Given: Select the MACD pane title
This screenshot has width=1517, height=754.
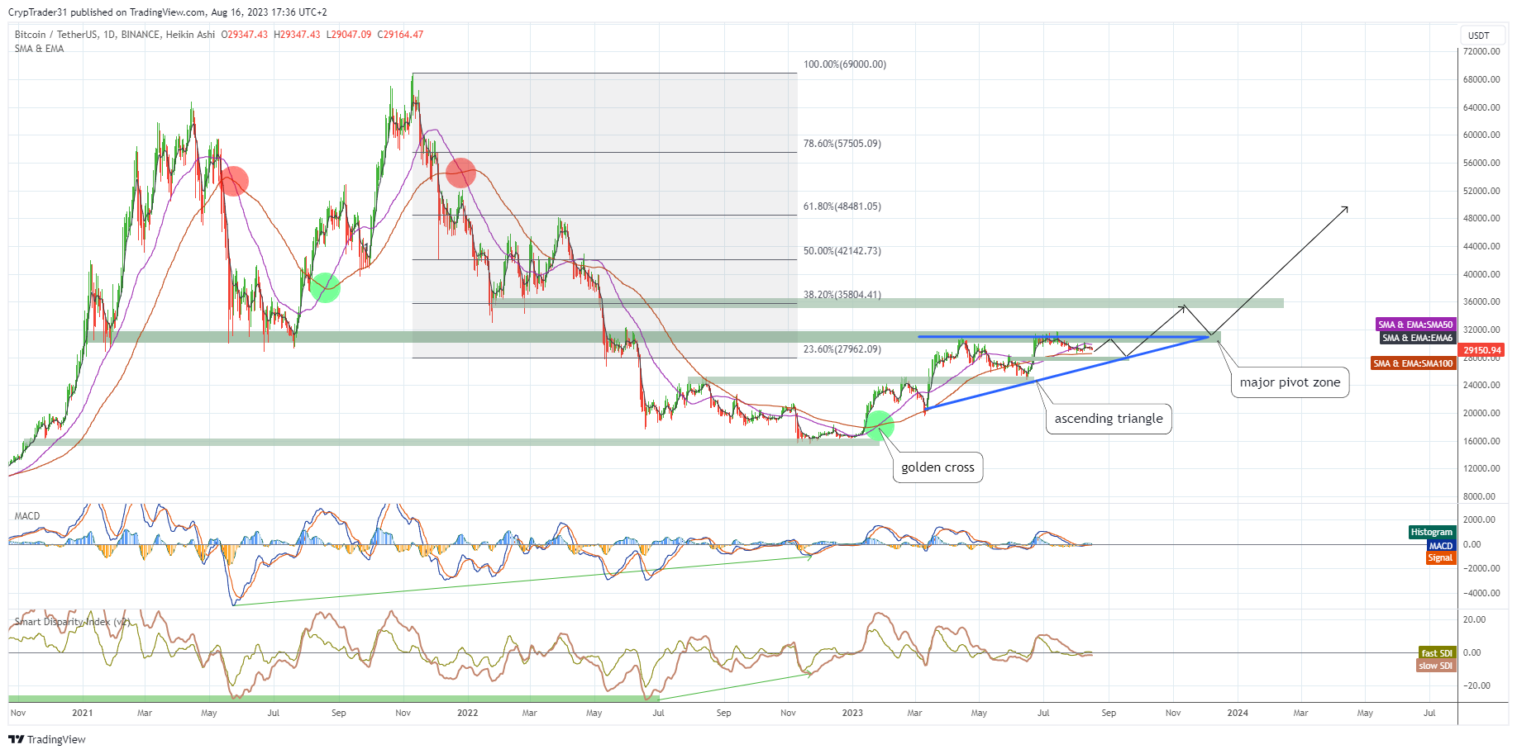Looking at the screenshot, I should pyautogui.click(x=27, y=516).
